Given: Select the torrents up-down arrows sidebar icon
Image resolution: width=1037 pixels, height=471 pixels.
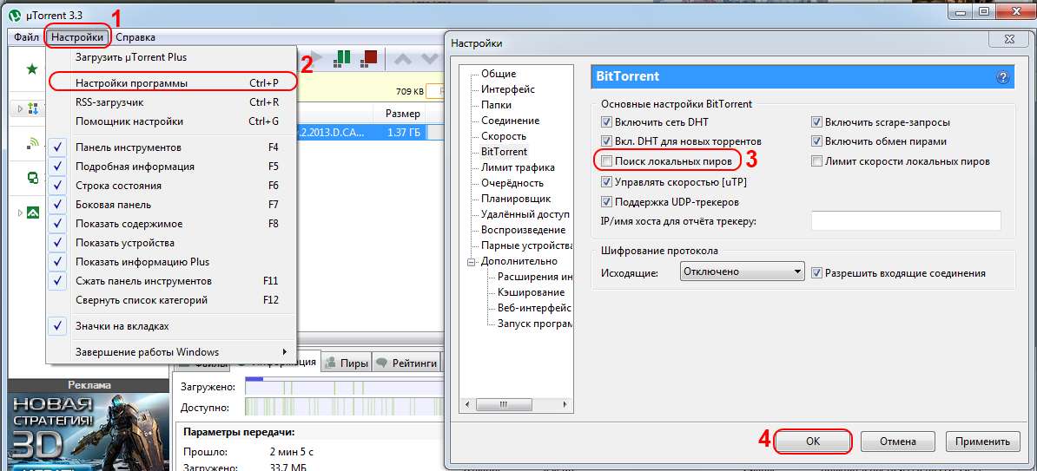Looking at the screenshot, I should (32, 108).
